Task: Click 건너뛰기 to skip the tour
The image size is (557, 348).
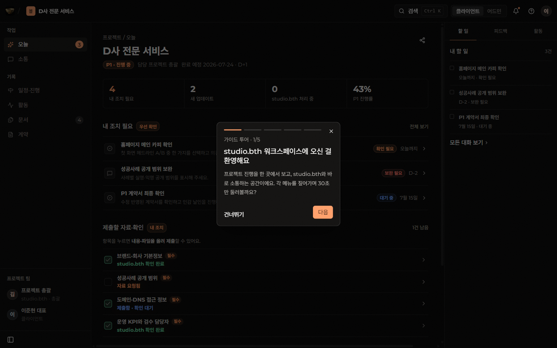Action: [234, 215]
